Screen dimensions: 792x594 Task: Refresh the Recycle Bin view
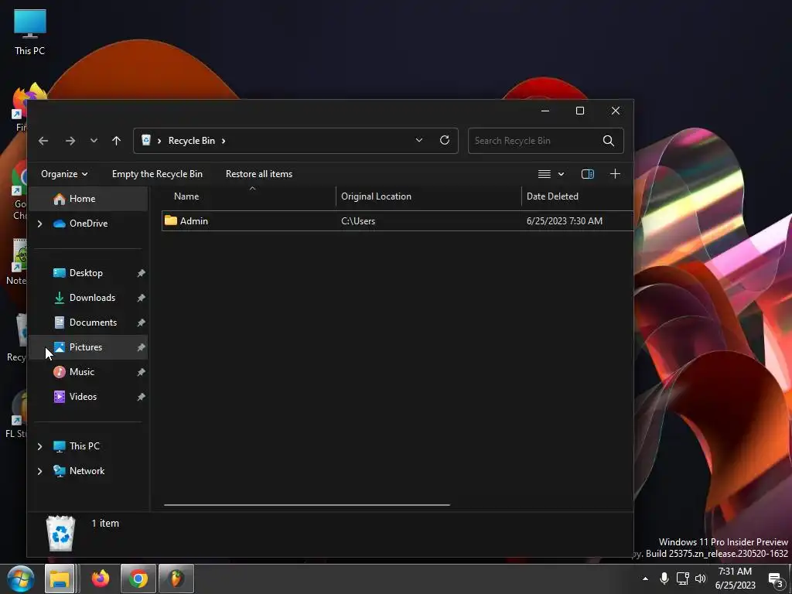point(445,141)
